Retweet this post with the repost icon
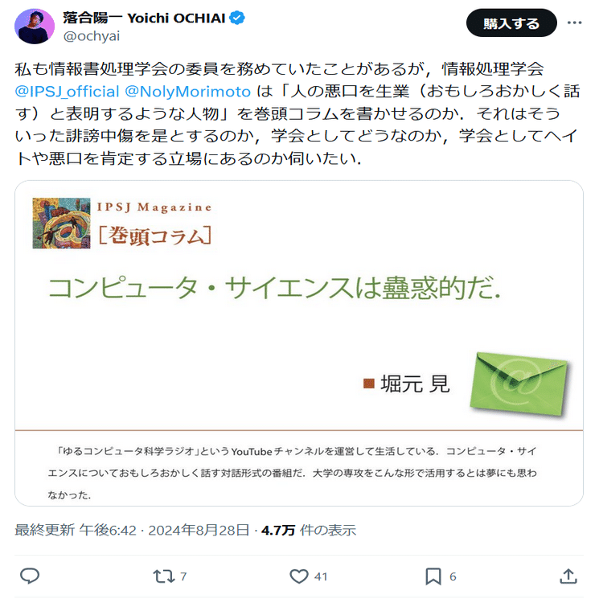Image resolution: width=599 pixels, height=599 pixels. click(x=163, y=576)
